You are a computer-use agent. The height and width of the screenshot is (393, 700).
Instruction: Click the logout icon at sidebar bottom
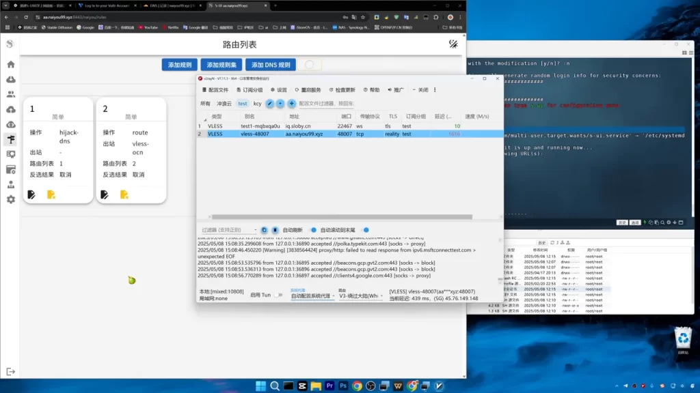(x=11, y=372)
